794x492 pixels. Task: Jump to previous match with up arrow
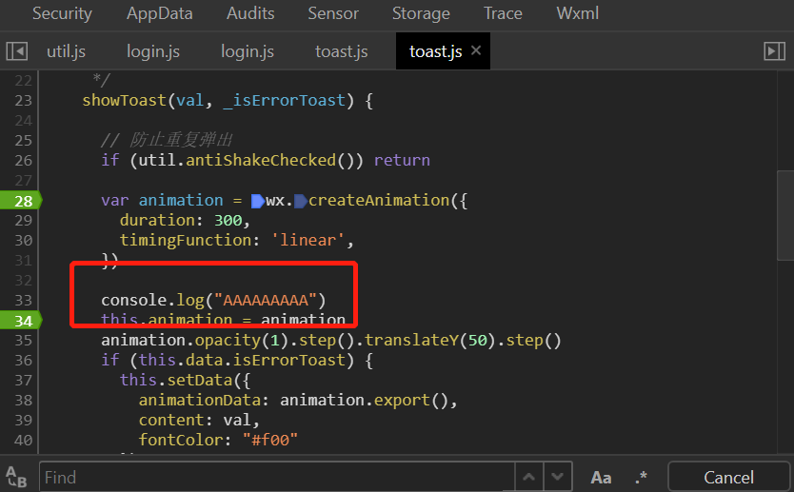(x=529, y=477)
